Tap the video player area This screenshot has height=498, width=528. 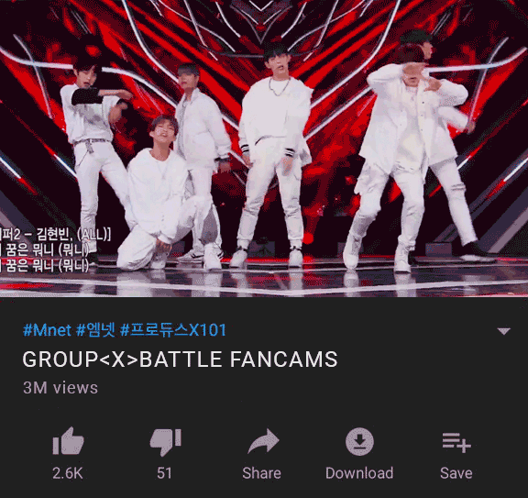(x=264, y=149)
